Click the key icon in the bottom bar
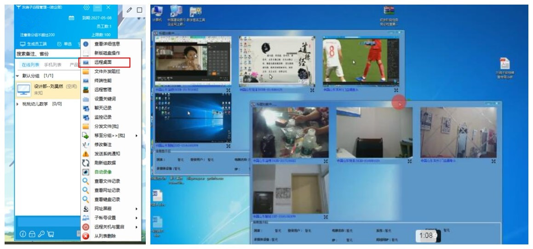The width and height of the screenshot is (533, 249). click(41, 234)
